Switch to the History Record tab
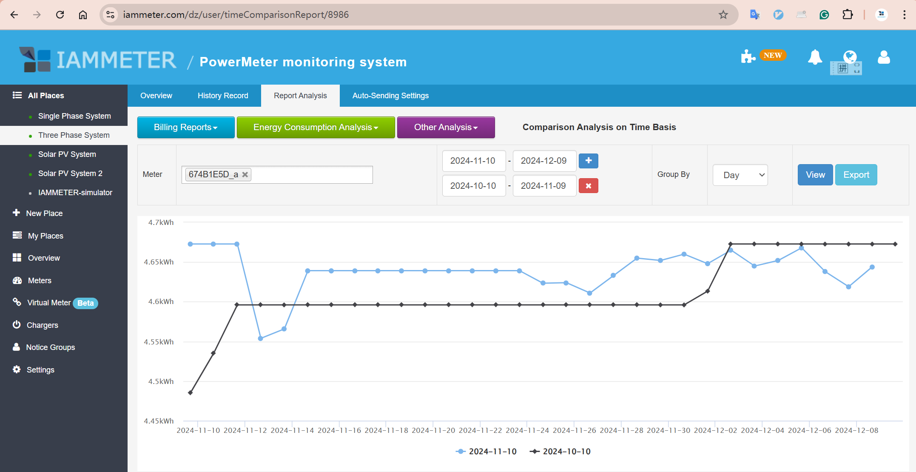The height and width of the screenshot is (472, 916). tap(223, 96)
